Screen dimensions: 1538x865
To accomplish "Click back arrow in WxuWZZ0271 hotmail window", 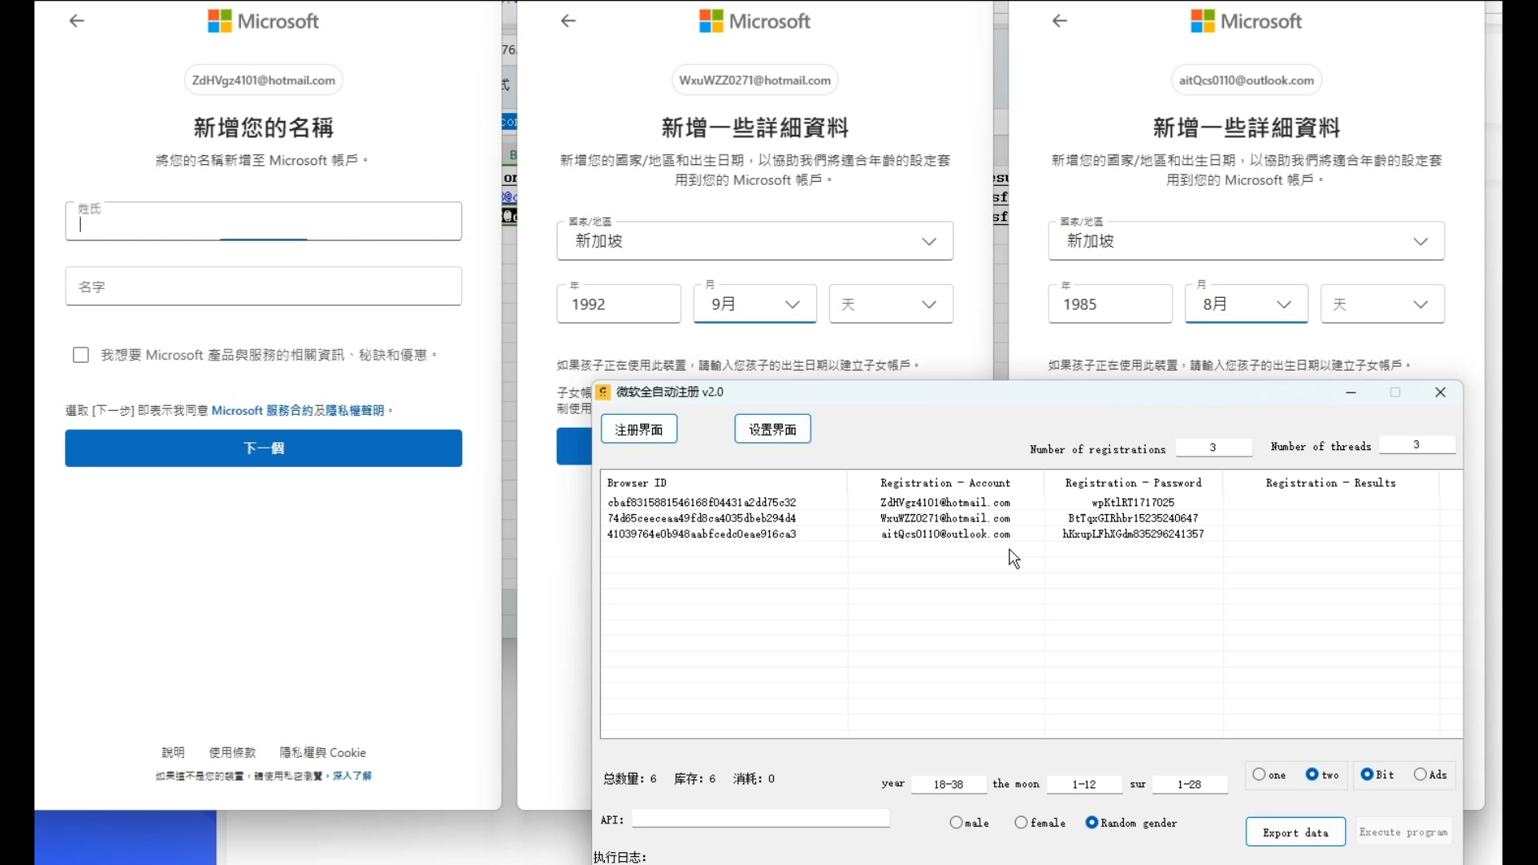I will click(x=569, y=21).
